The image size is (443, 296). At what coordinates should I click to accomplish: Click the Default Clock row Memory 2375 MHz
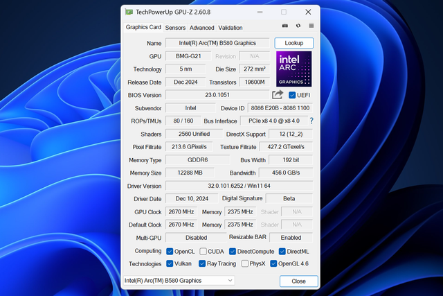tap(240, 225)
